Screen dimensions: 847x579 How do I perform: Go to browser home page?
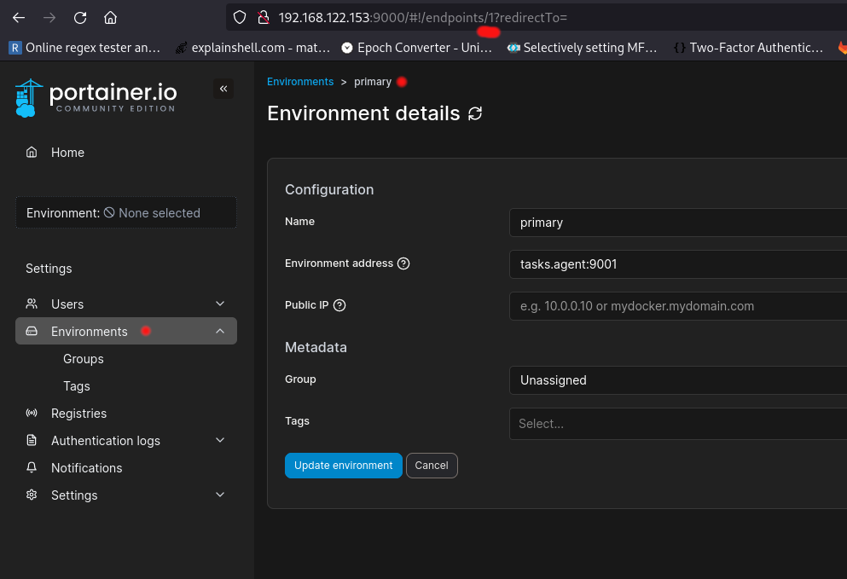(110, 18)
